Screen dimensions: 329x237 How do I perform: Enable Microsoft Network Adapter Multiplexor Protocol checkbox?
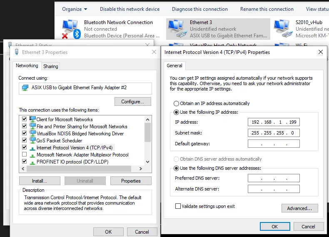click(x=24, y=155)
